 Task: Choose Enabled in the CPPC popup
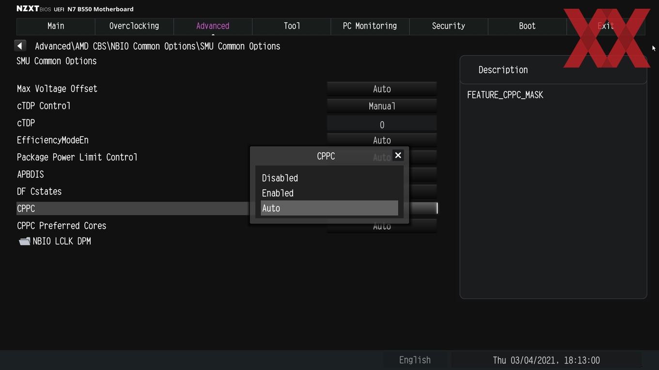point(329,193)
